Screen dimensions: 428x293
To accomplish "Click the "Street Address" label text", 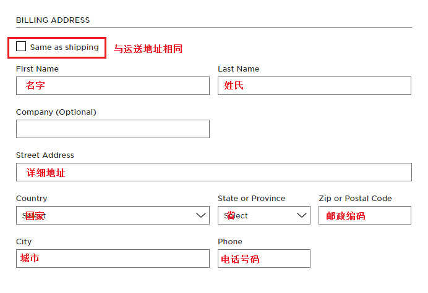I will (45, 155).
